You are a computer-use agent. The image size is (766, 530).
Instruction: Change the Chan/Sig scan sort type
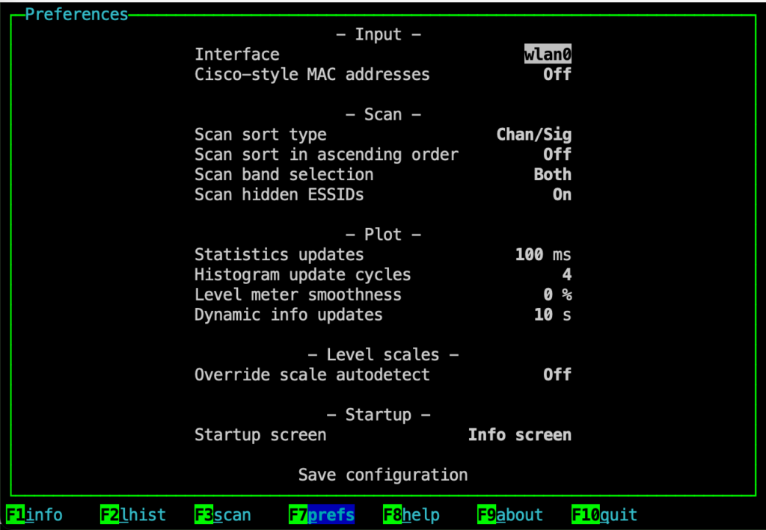click(534, 135)
